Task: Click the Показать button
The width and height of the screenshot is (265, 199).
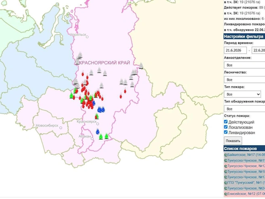Action: coord(233,141)
